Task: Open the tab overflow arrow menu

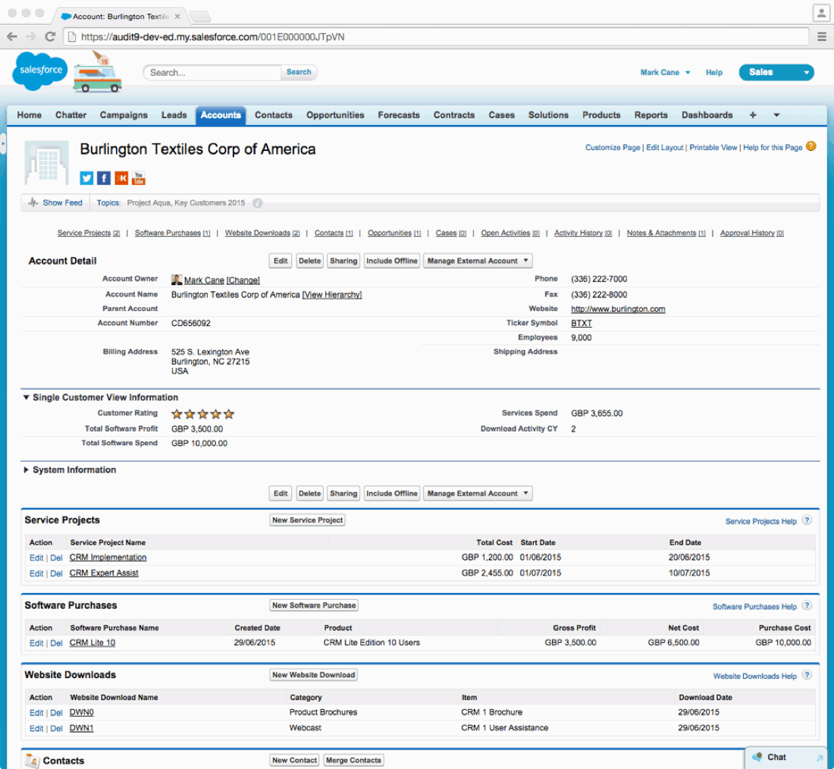Action: tap(776, 115)
